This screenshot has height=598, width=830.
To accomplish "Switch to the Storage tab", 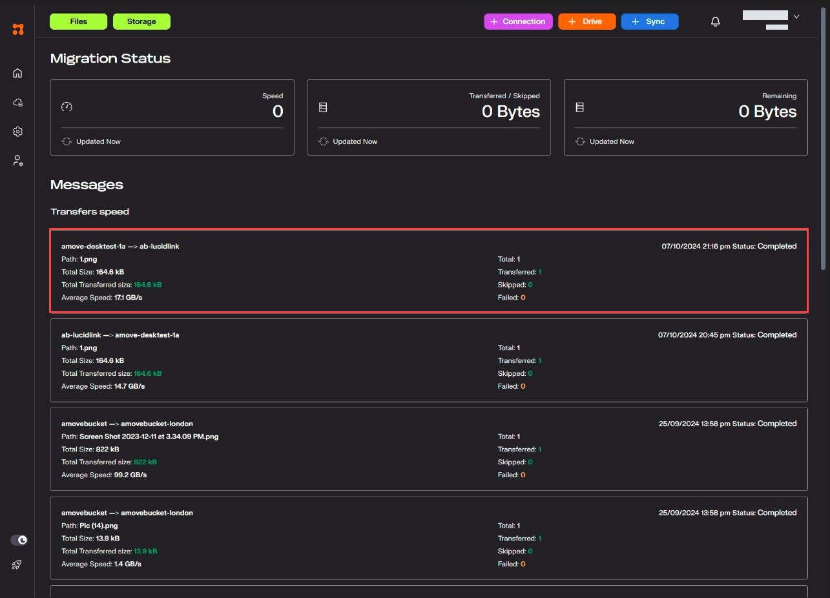I will click(x=141, y=22).
